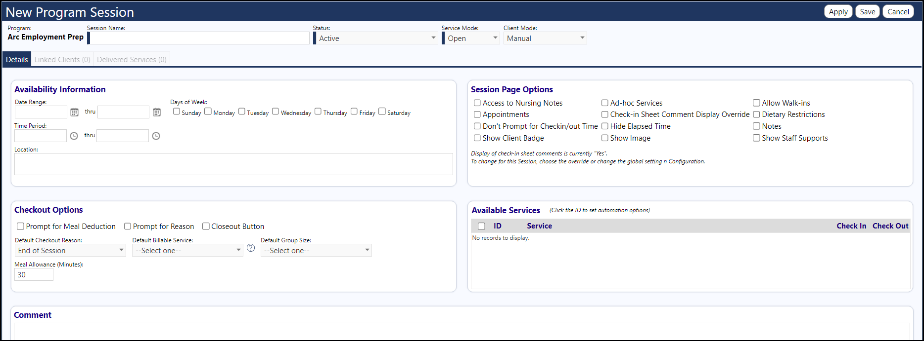Enable Show Staff Supports
This screenshot has width=924, height=341.
coord(756,138)
